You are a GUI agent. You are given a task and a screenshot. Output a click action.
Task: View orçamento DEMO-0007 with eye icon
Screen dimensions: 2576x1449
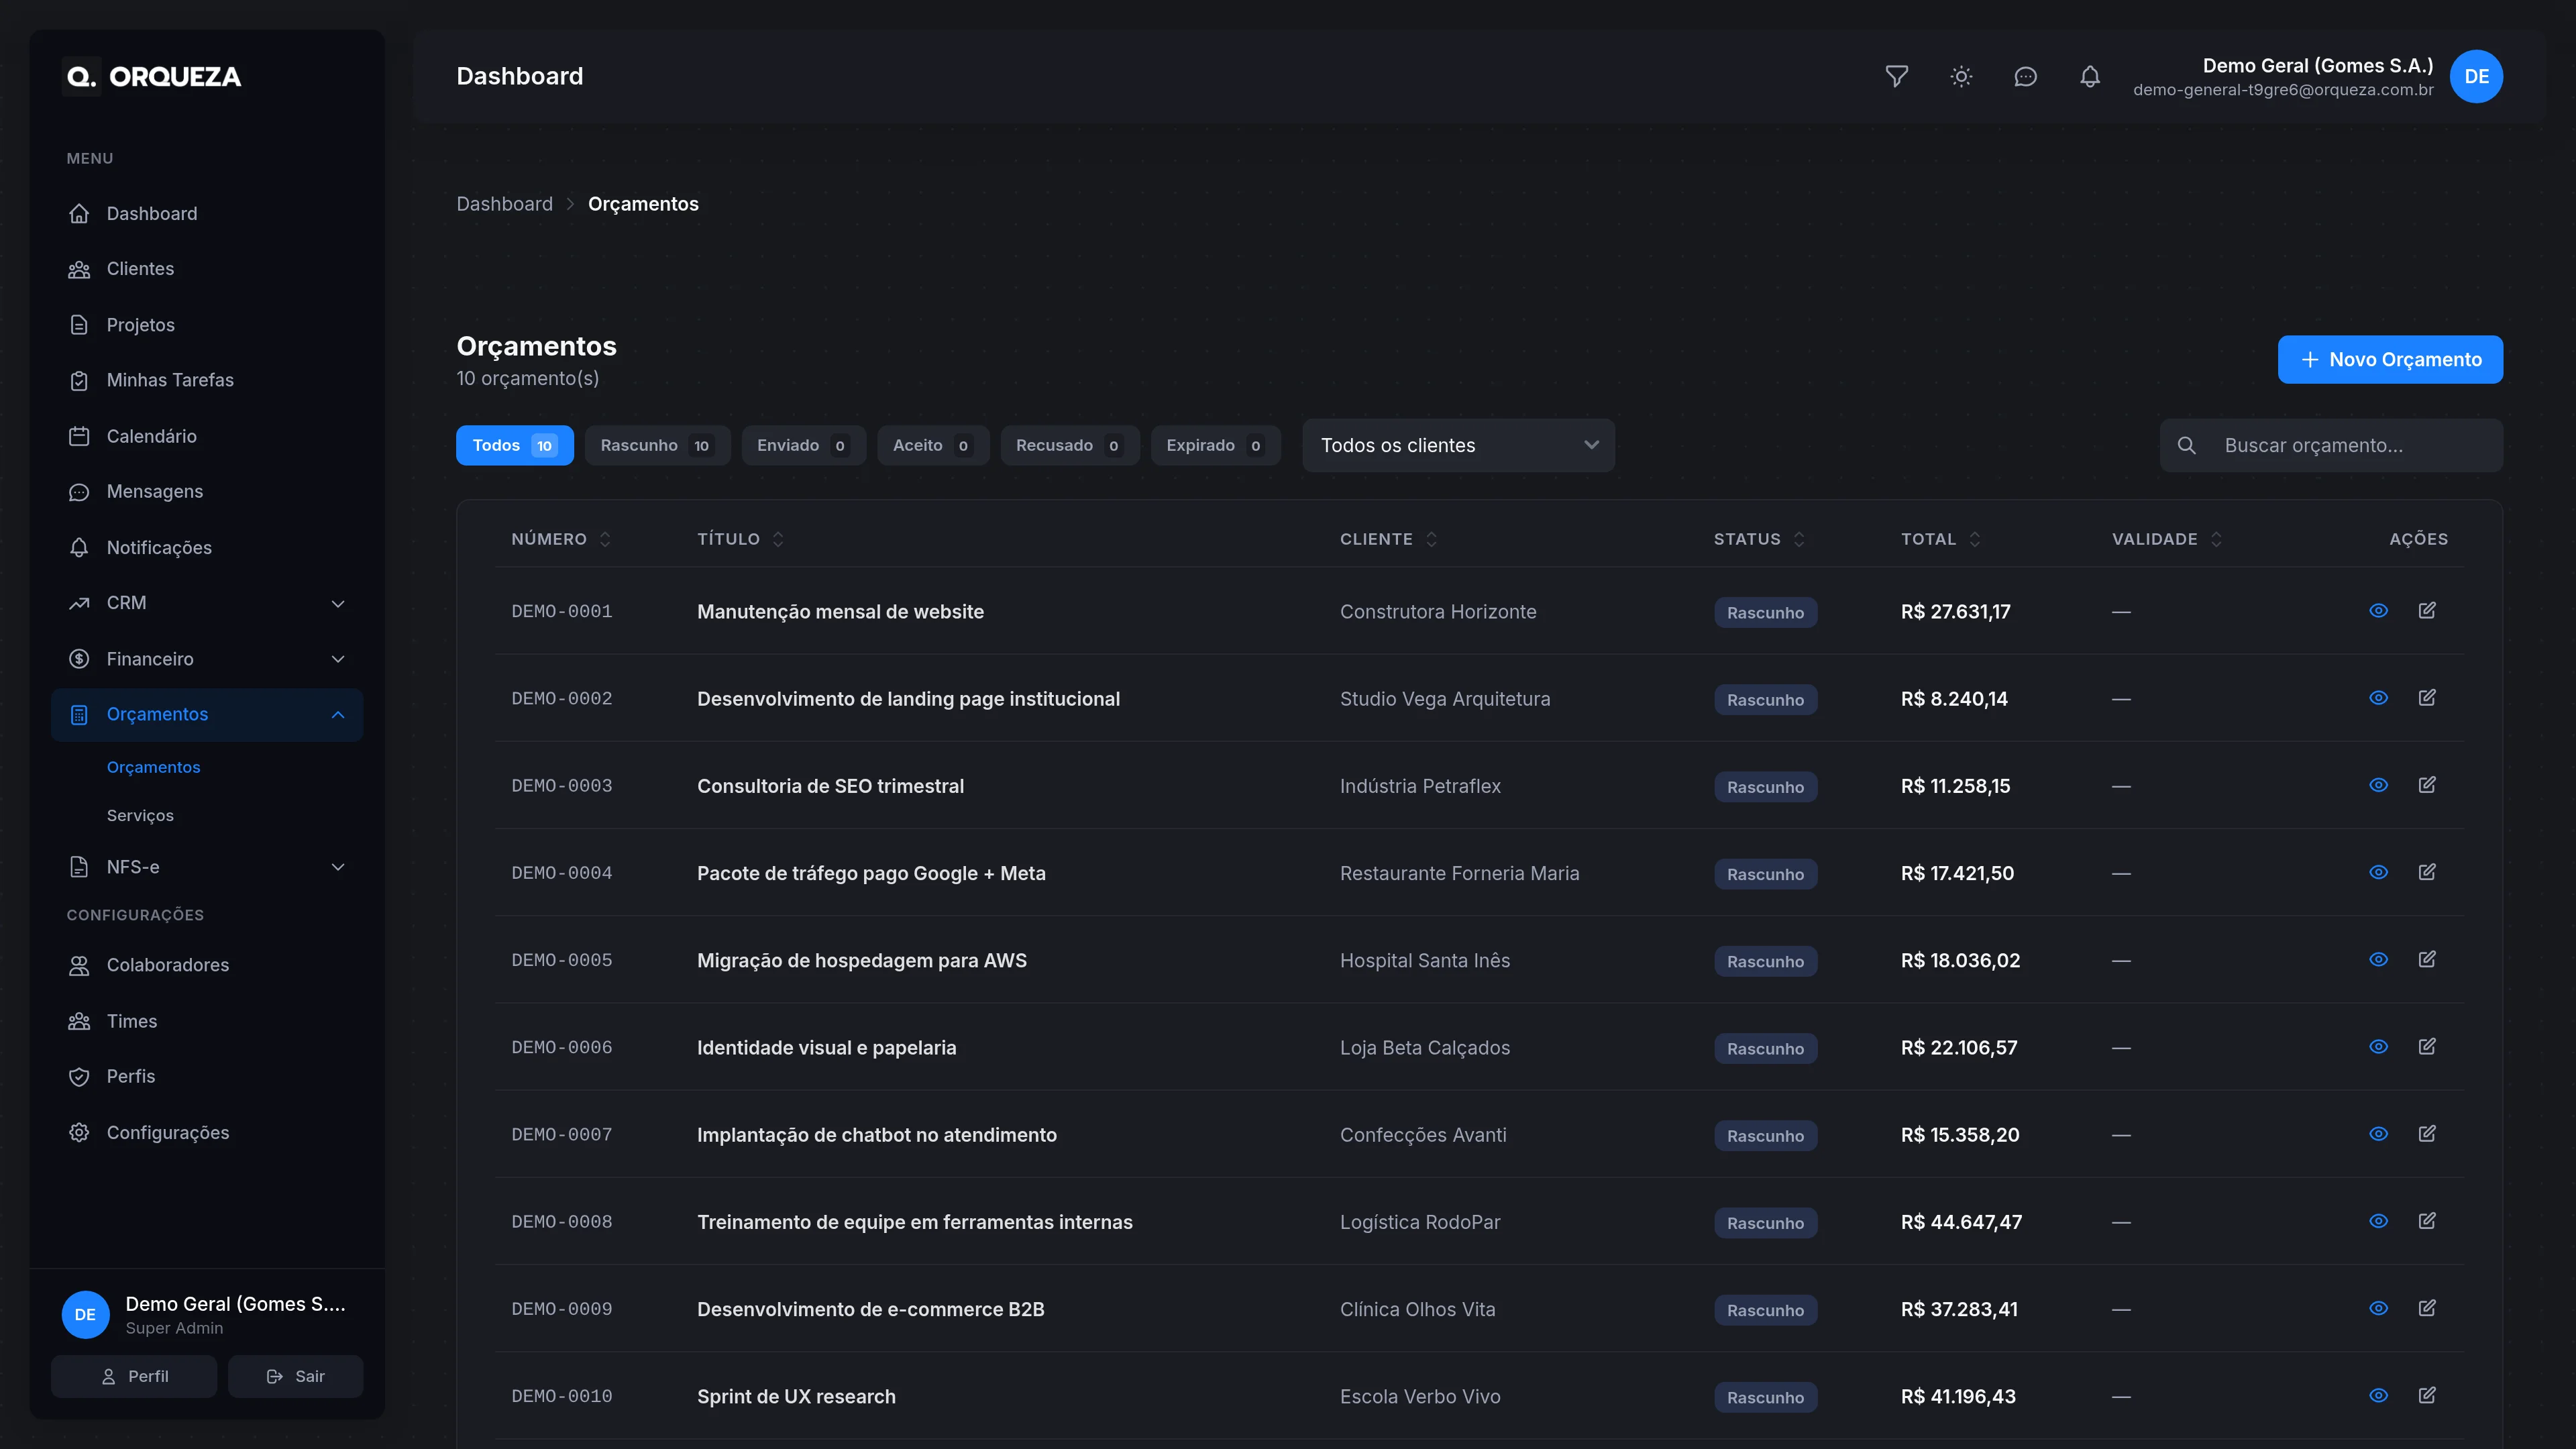point(2378,1133)
